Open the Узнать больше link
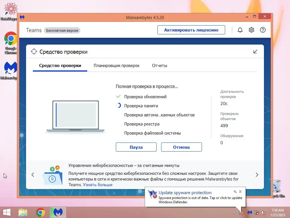 coord(97,185)
